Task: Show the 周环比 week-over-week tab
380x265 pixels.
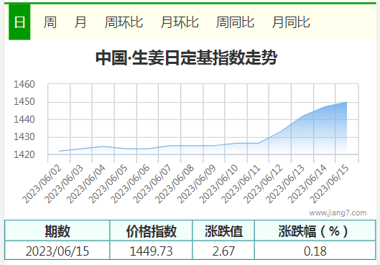Action: pos(124,22)
